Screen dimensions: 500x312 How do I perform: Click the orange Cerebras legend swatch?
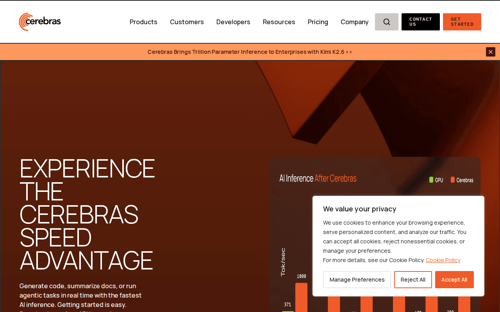coord(453,180)
